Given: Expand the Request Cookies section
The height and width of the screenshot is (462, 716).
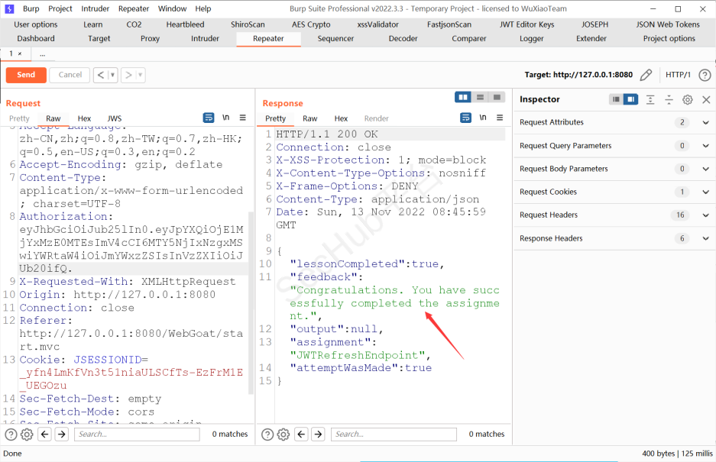Looking at the screenshot, I should click(705, 192).
